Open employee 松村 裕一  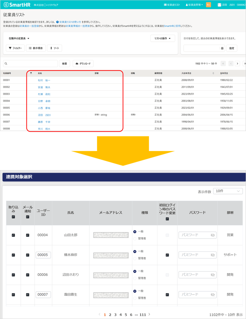pyautogui.click(x=44, y=80)
